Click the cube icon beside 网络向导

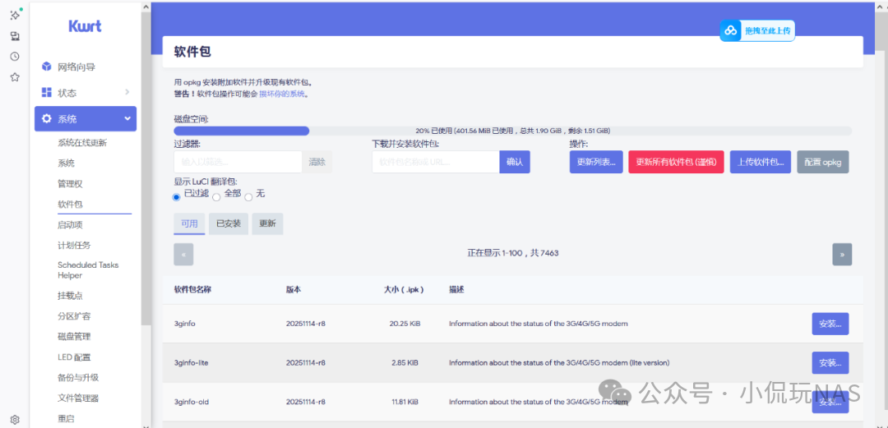pos(46,67)
